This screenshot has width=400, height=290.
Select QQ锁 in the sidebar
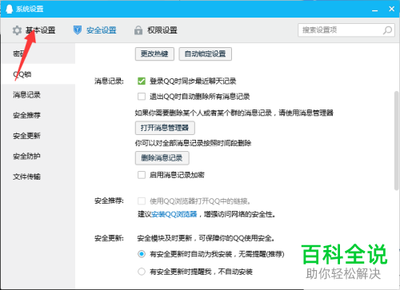pyautogui.click(x=38, y=74)
